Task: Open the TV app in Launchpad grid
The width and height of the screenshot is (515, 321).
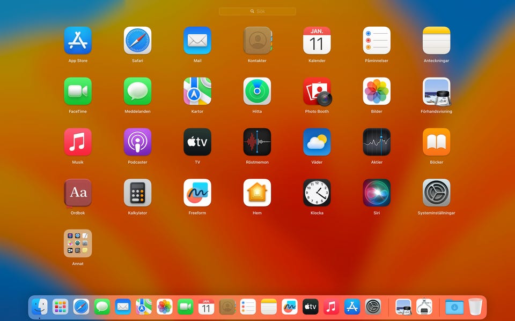Action: click(x=197, y=142)
